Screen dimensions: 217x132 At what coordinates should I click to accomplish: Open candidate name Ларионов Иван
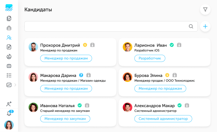151,45
